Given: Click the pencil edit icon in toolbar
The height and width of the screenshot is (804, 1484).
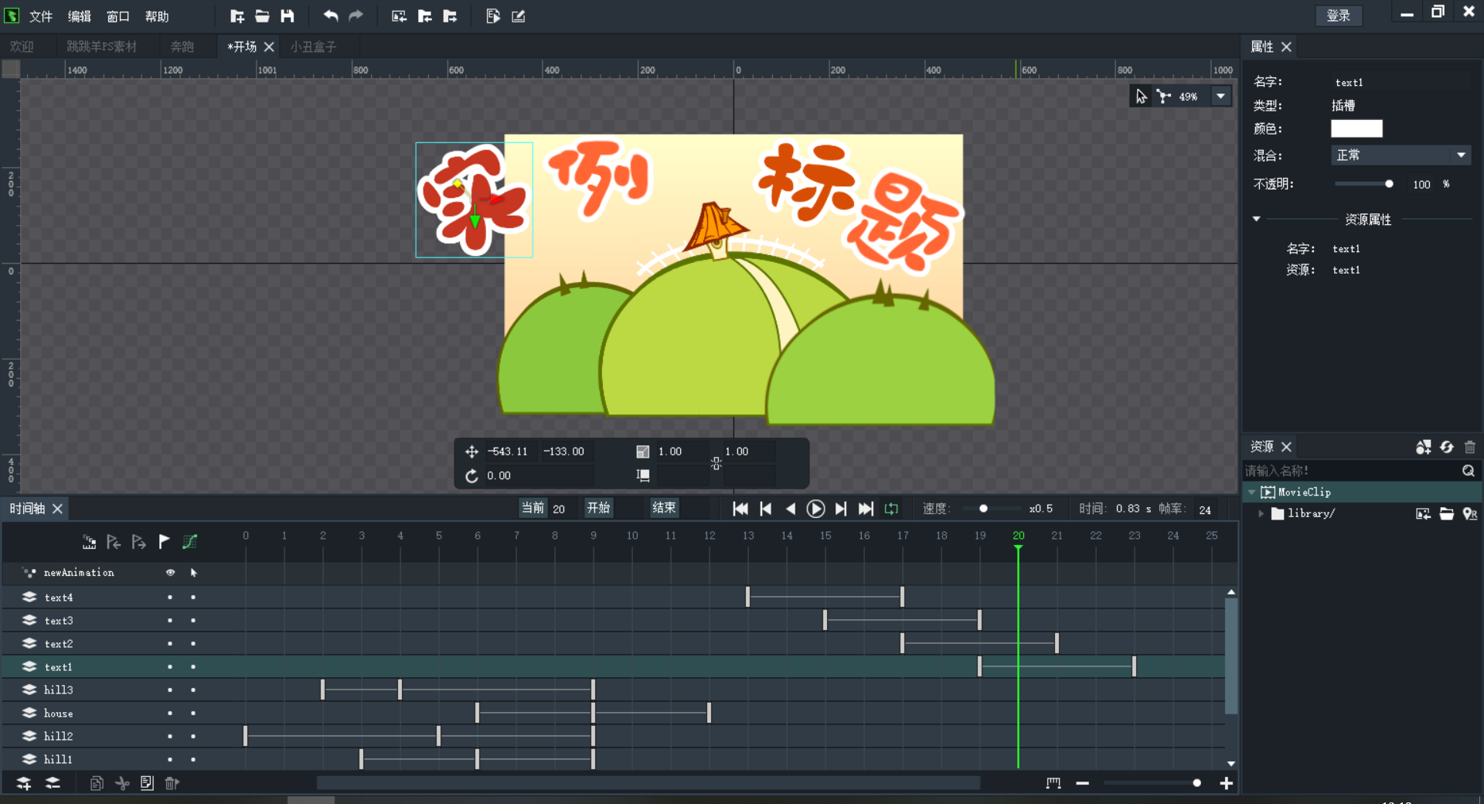Looking at the screenshot, I should point(518,15).
